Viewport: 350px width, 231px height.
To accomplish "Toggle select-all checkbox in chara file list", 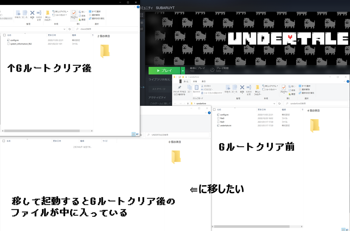I will click(4, 35).
